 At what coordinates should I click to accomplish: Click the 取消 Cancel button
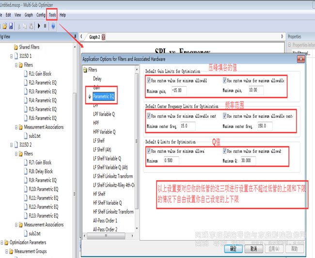coord(253,248)
